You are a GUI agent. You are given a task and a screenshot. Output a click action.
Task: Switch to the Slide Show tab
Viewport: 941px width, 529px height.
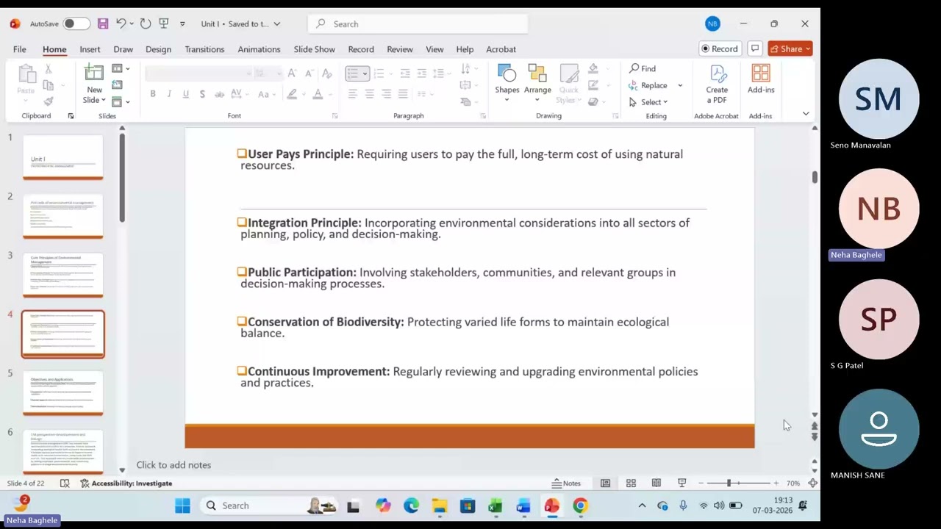point(314,48)
